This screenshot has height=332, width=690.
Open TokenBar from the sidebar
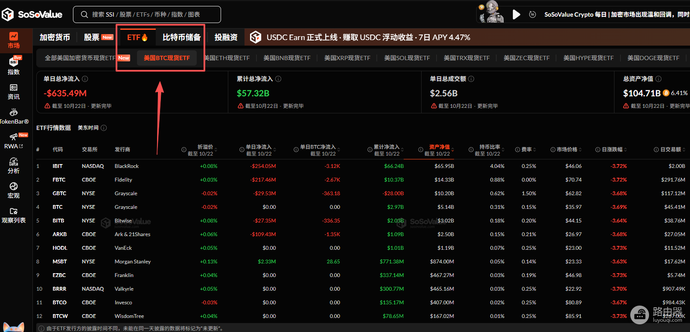[14, 117]
